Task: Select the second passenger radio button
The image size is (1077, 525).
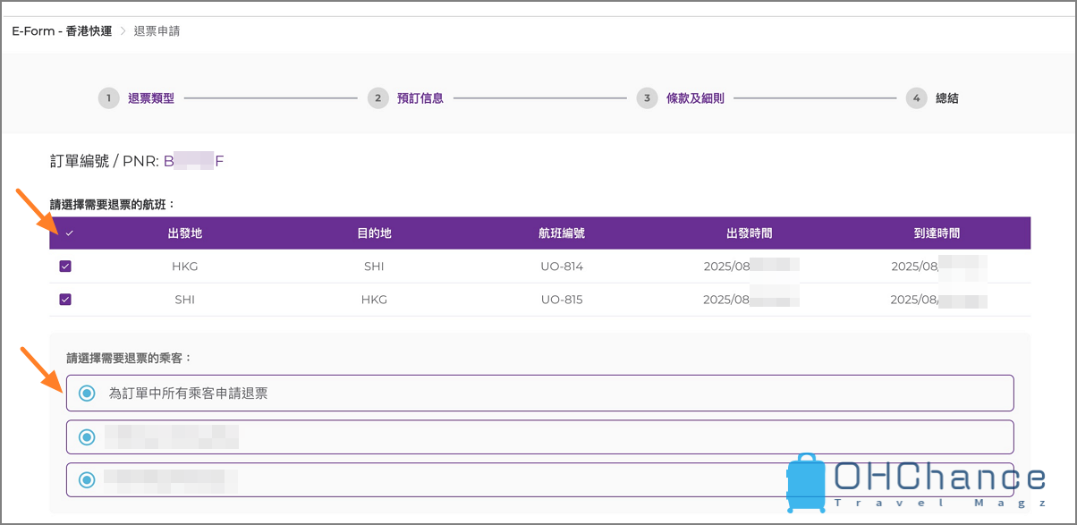Action: (x=87, y=437)
